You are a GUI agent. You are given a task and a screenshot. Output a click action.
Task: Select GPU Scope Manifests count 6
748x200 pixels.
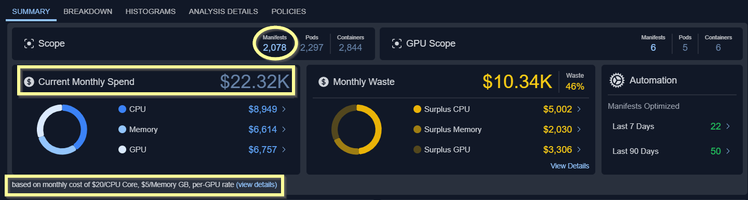(x=653, y=48)
